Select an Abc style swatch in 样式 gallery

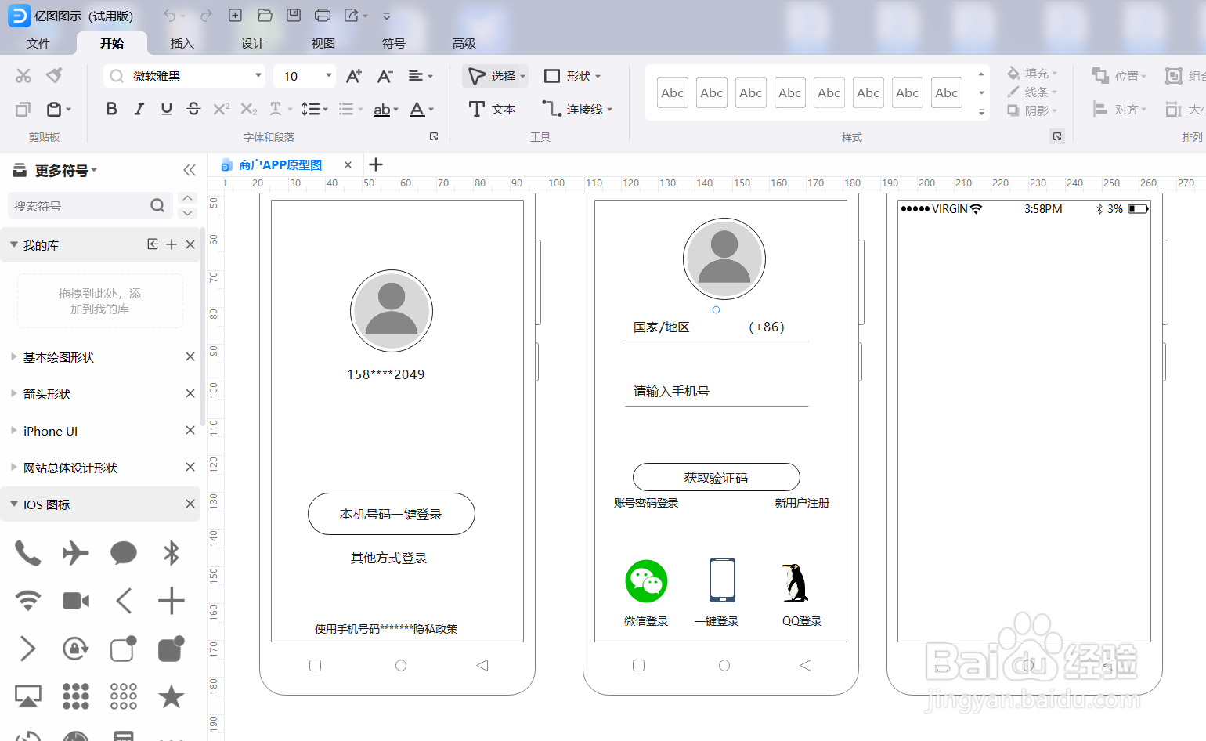(x=672, y=92)
